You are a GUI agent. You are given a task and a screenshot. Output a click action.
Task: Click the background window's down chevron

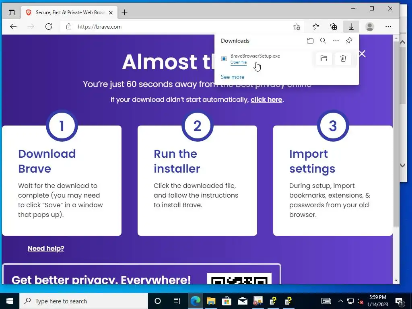(402, 165)
